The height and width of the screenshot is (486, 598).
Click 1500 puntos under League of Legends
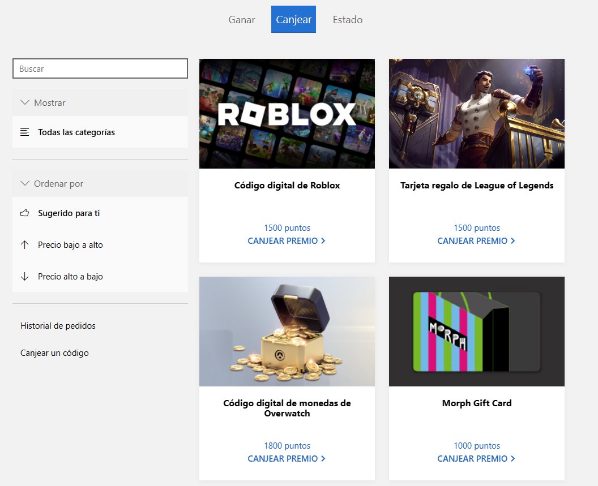477,227
